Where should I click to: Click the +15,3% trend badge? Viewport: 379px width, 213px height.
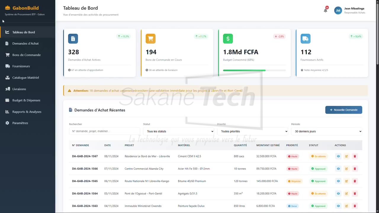point(123,36)
